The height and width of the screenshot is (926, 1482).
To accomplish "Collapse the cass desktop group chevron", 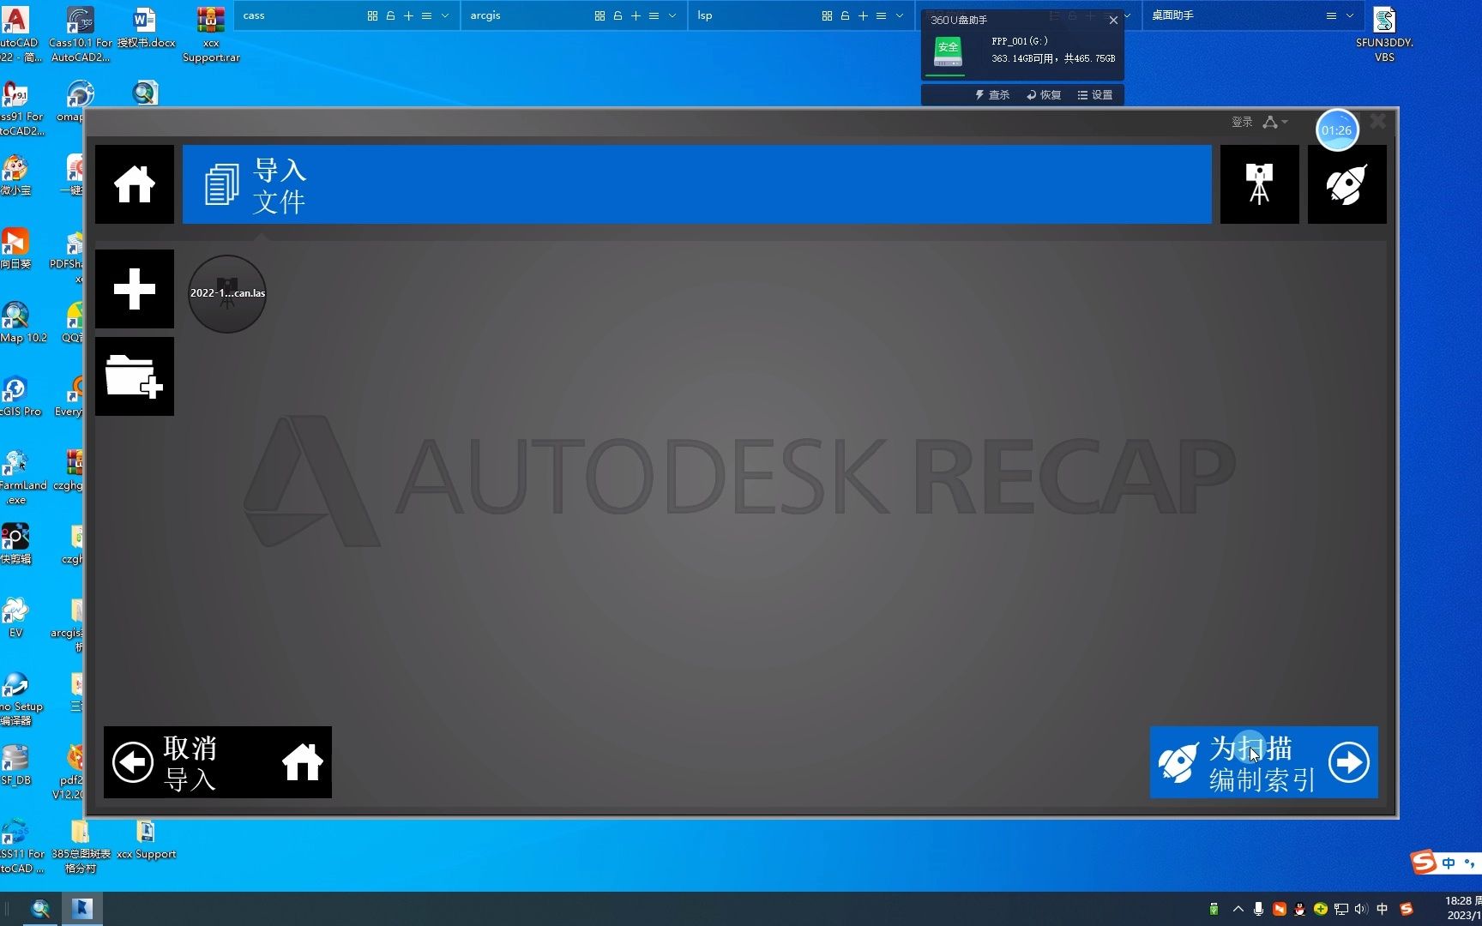I will tap(445, 15).
